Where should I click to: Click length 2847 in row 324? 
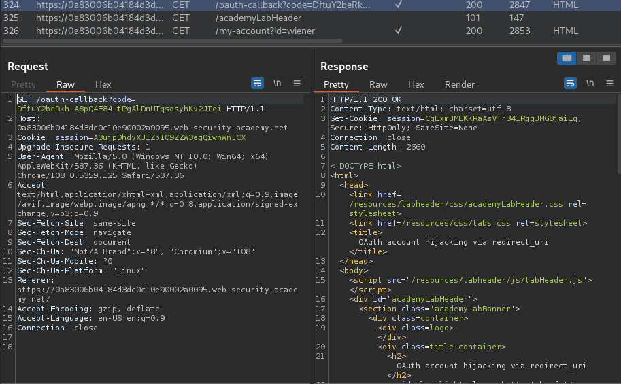coord(520,5)
